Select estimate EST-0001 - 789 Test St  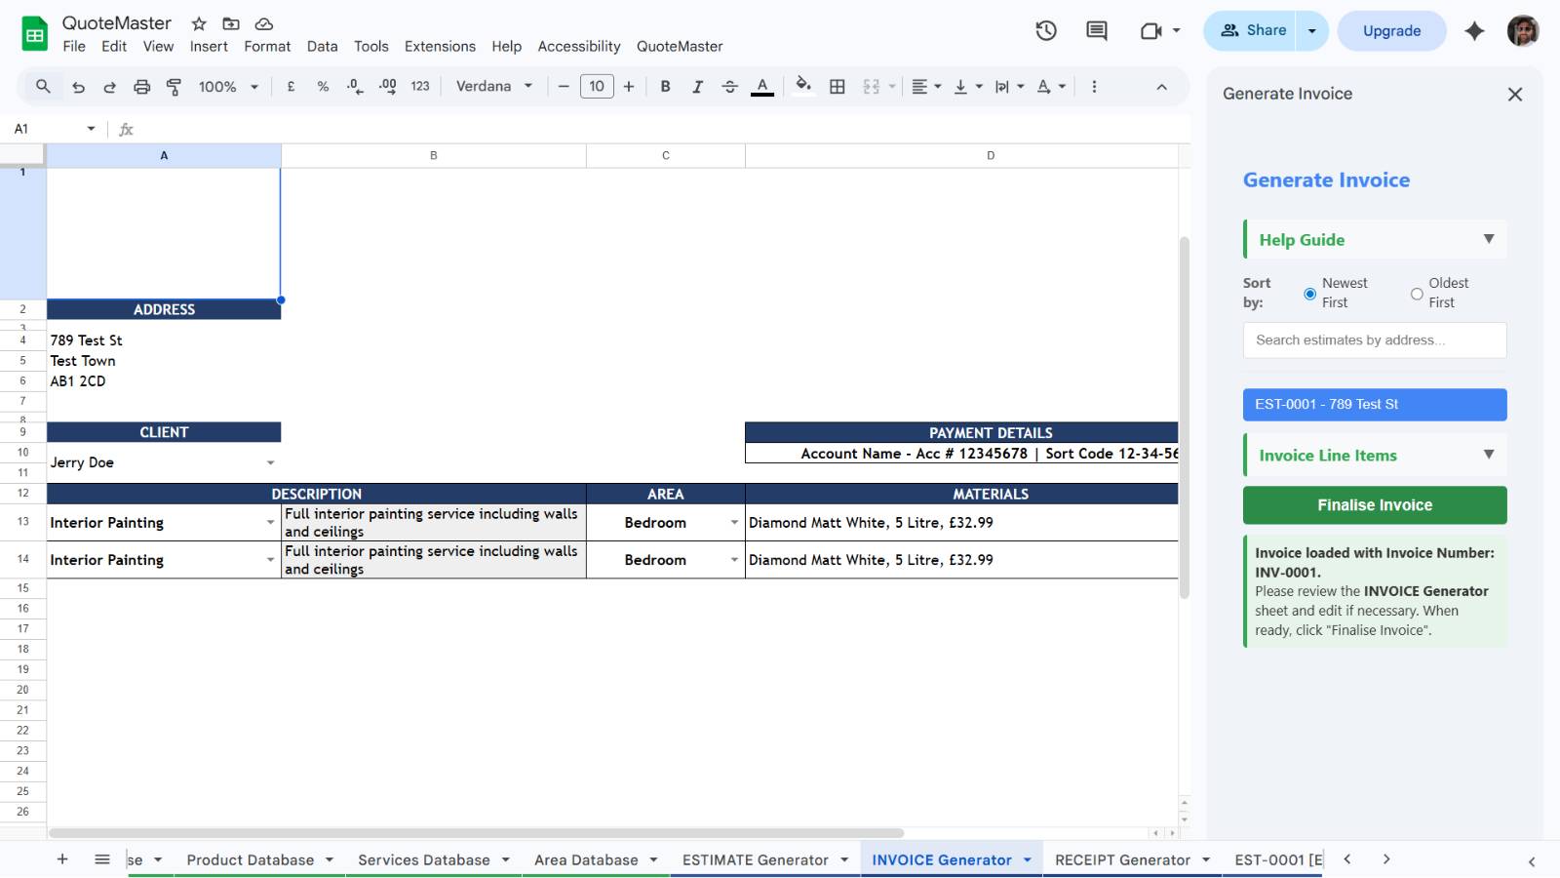[1374, 404]
